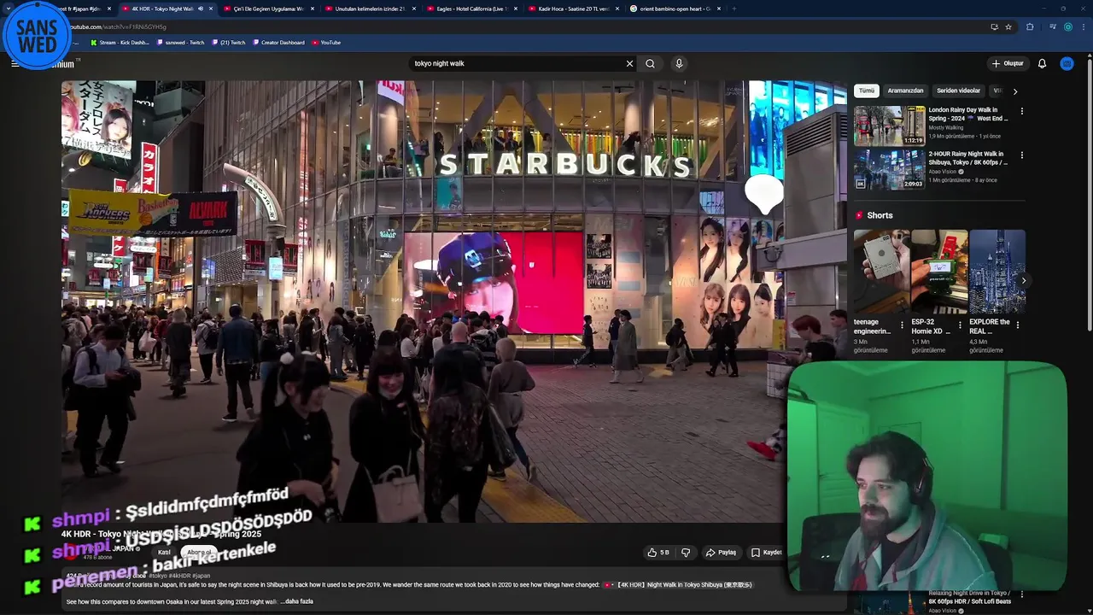
Task: Click the Abao Vision name under 2-HOUR video
Action: click(x=944, y=172)
